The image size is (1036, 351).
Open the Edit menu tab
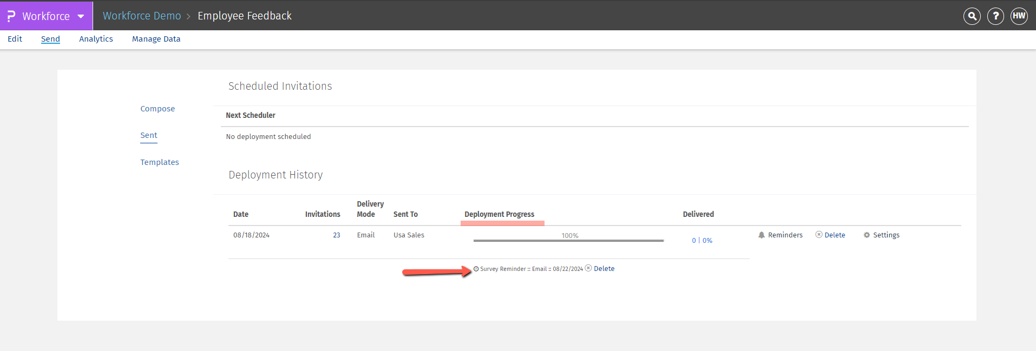(15, 39)
